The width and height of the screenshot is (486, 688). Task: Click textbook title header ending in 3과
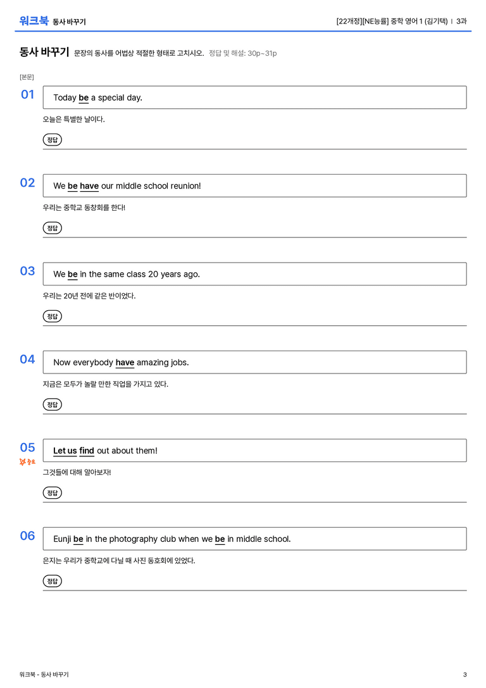point(401,21)
